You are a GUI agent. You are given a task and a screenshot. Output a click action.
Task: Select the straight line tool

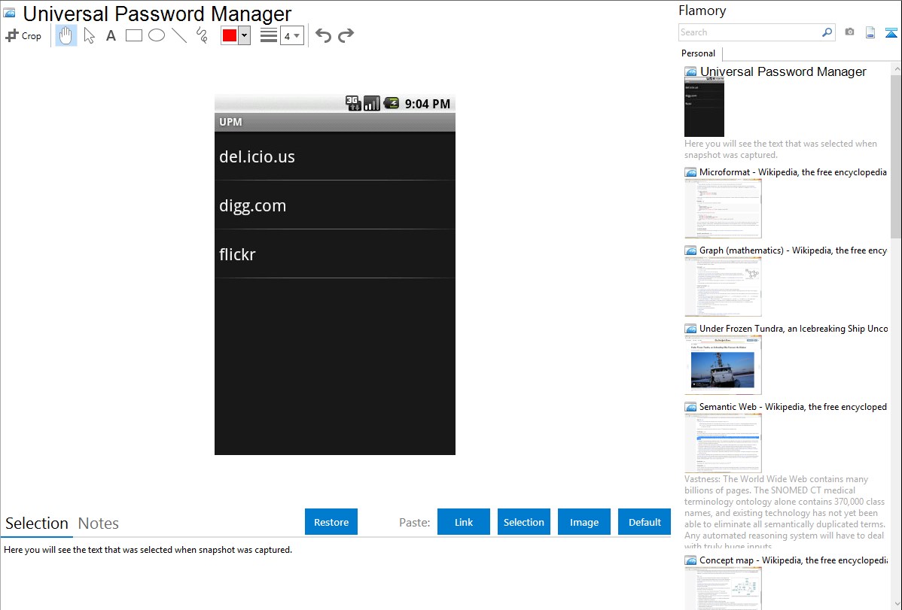(179, 35)
